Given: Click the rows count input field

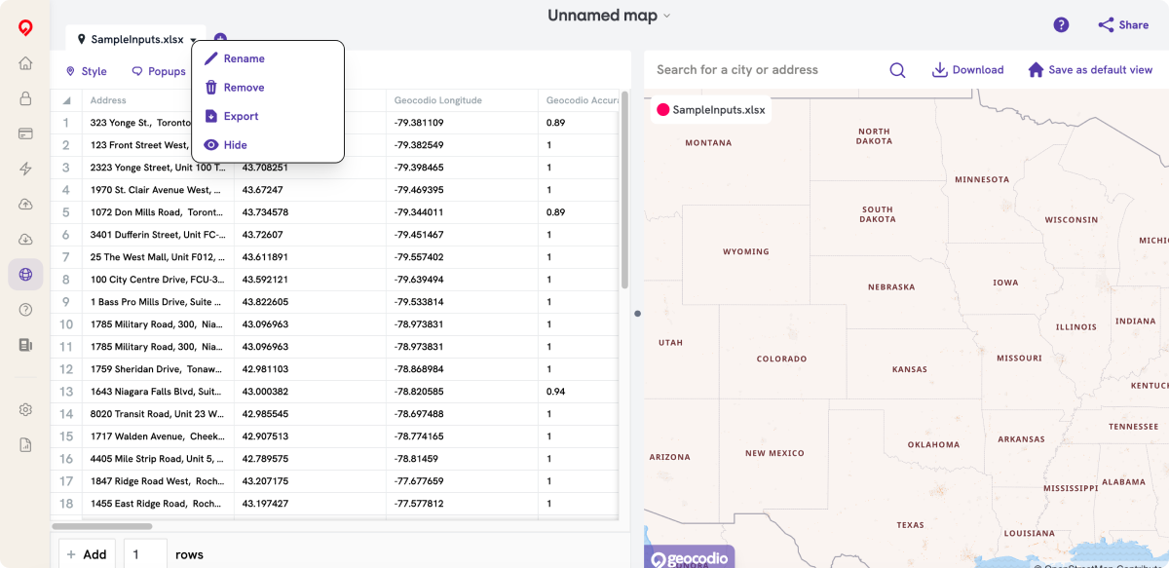Looking at the screenshot, I should tap(145, 554).
